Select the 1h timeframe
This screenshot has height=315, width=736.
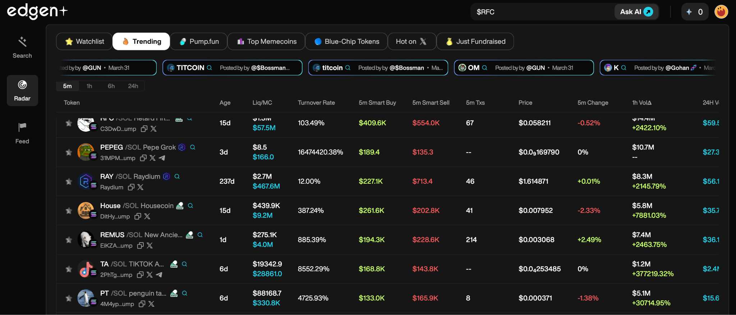tap(89, 86)
